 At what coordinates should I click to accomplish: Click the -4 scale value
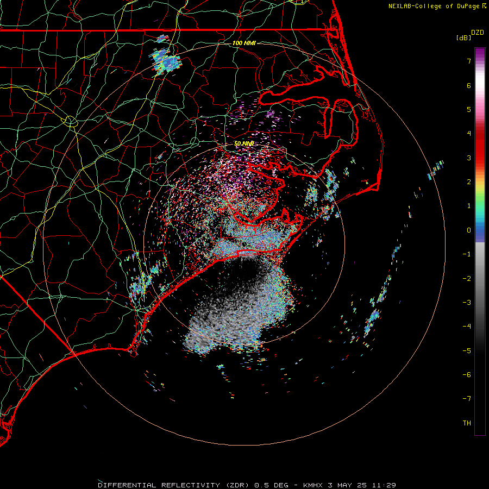467,327
